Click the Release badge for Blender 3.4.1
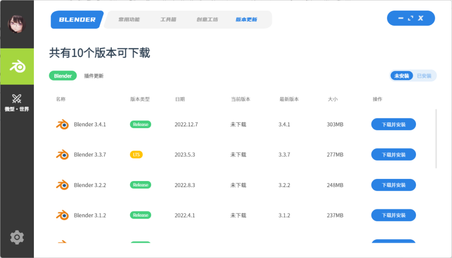 [140, 124]
